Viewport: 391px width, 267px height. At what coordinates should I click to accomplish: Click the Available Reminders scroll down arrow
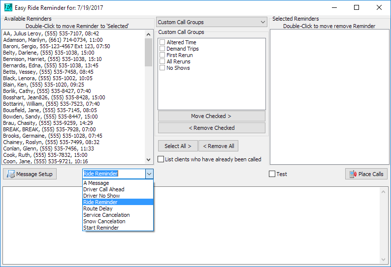(x=149, y=160)
